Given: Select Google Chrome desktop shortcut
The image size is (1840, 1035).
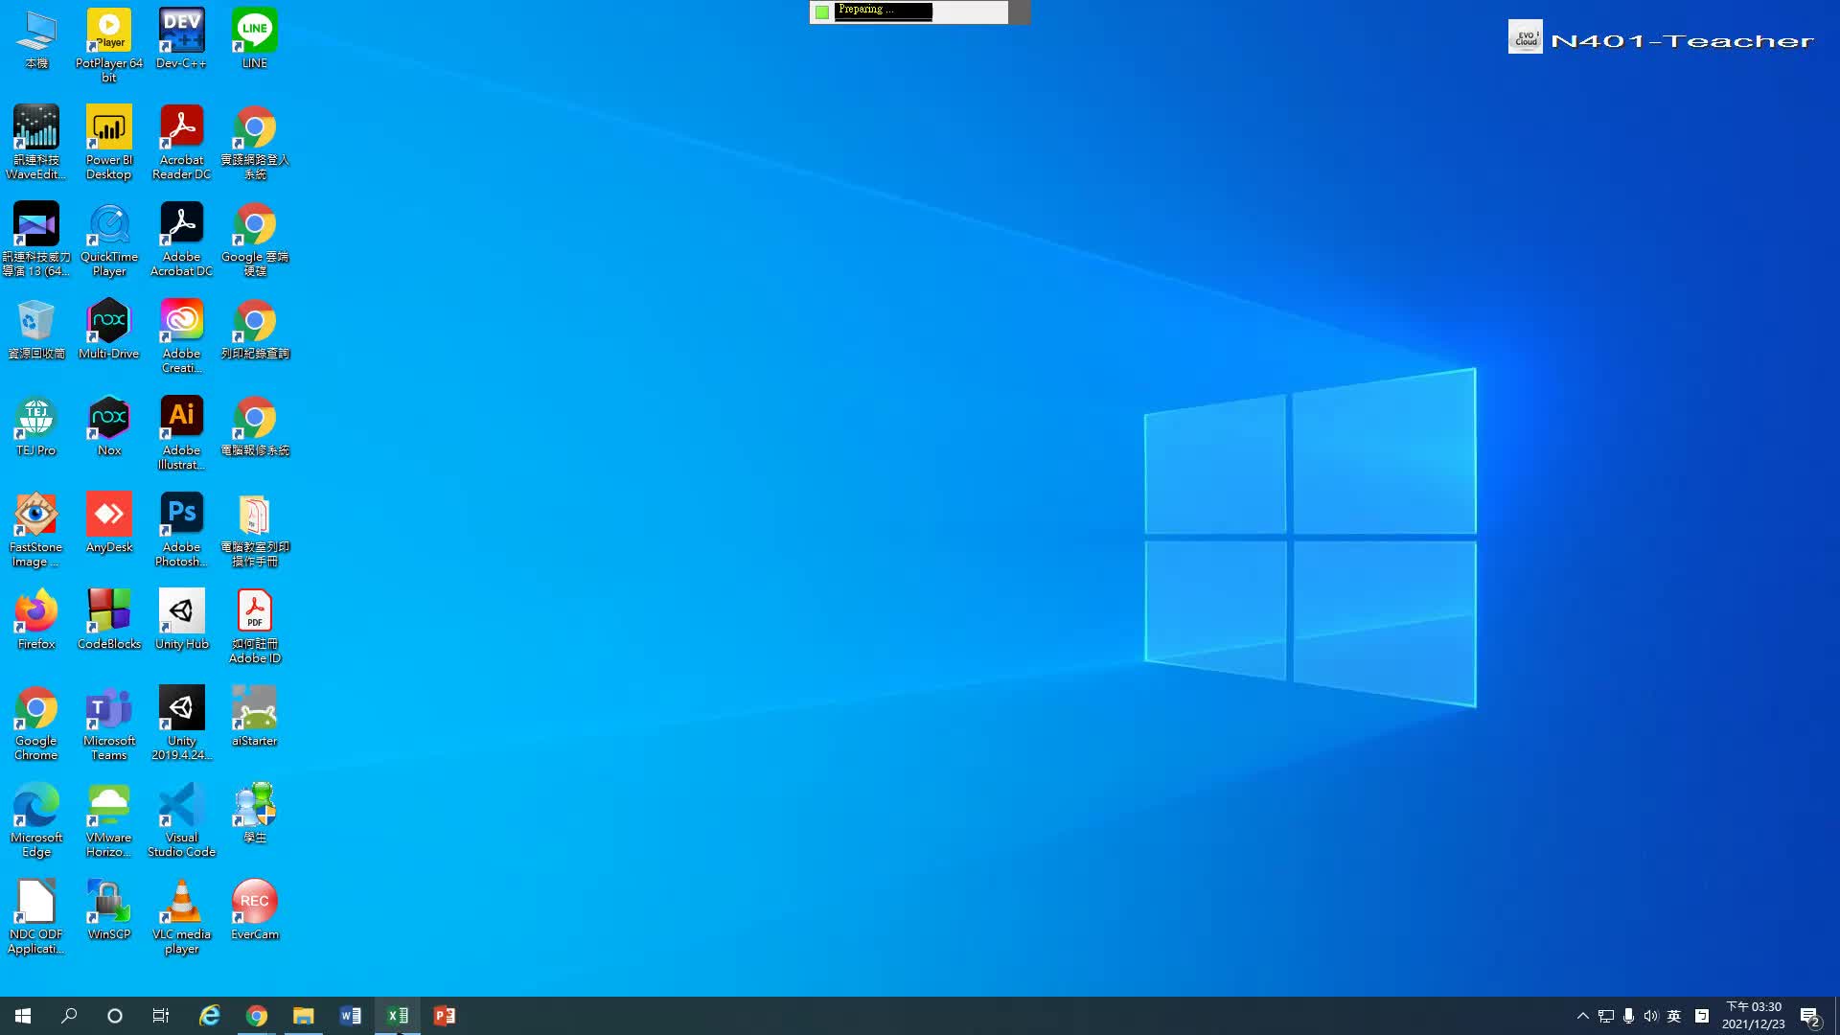Looking at the screenshot, I should [x=35, y=723].
